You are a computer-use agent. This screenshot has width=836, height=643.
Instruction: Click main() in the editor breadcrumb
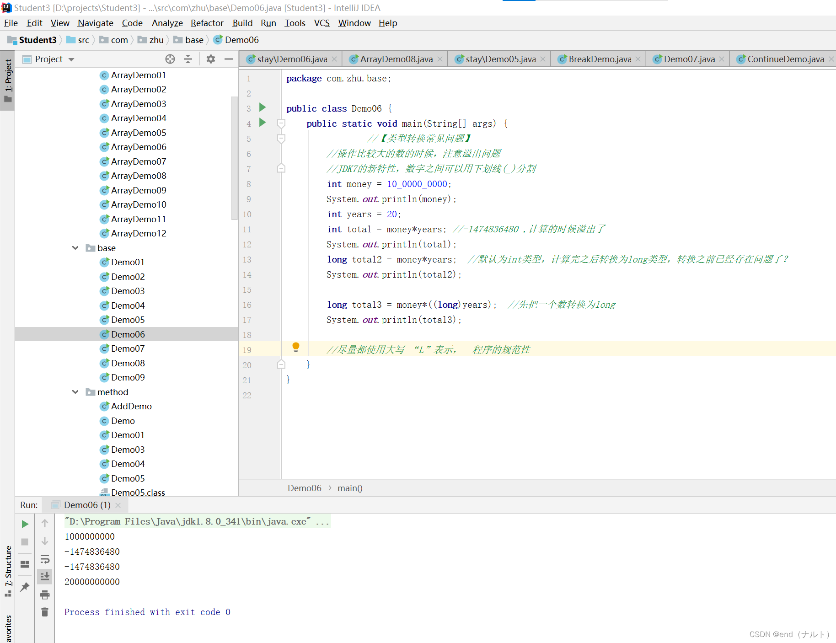point(350,488)
